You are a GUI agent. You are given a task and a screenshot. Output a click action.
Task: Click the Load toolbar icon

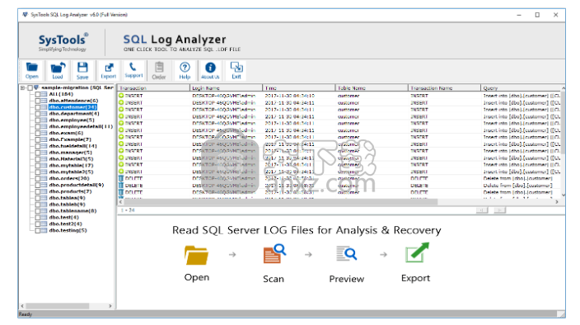(58, 70)
